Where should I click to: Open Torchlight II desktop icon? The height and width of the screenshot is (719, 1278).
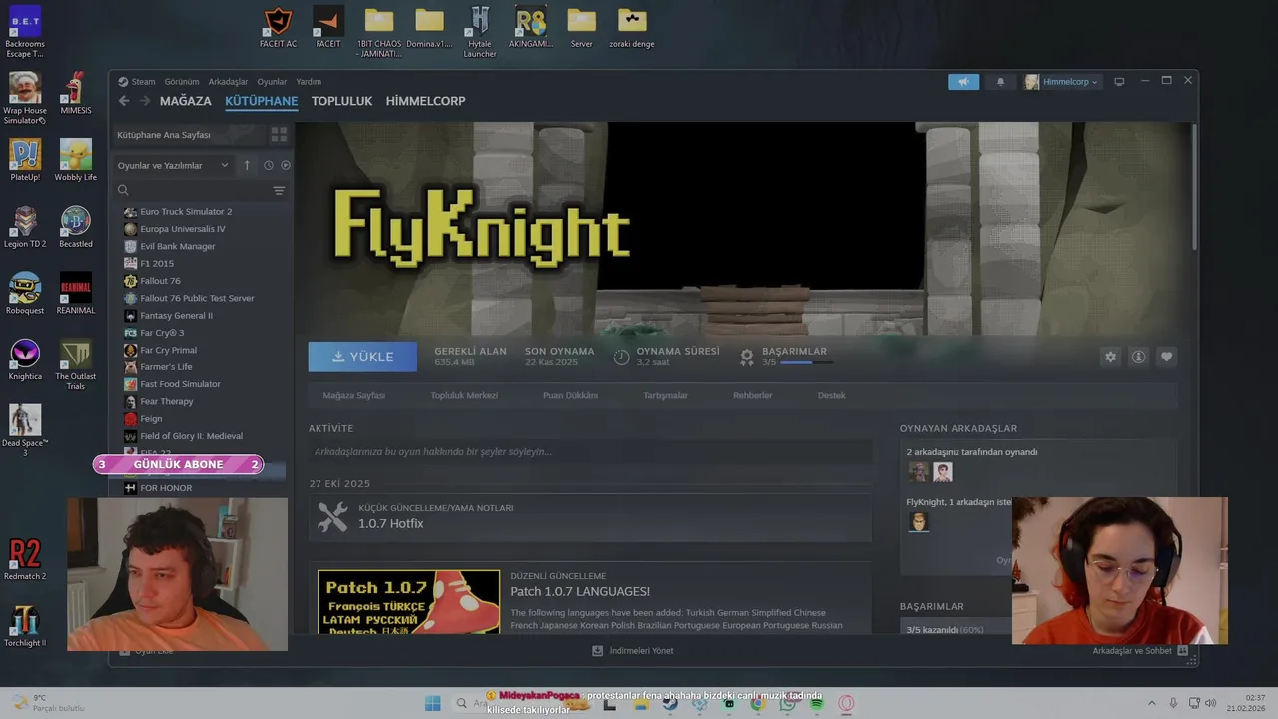pos(25,626)
